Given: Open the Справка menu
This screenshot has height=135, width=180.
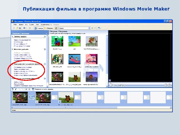Looking at the screenshot, I should 56,24.
